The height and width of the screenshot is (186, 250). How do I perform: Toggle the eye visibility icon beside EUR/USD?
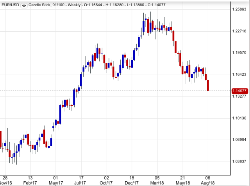(24, 5)
